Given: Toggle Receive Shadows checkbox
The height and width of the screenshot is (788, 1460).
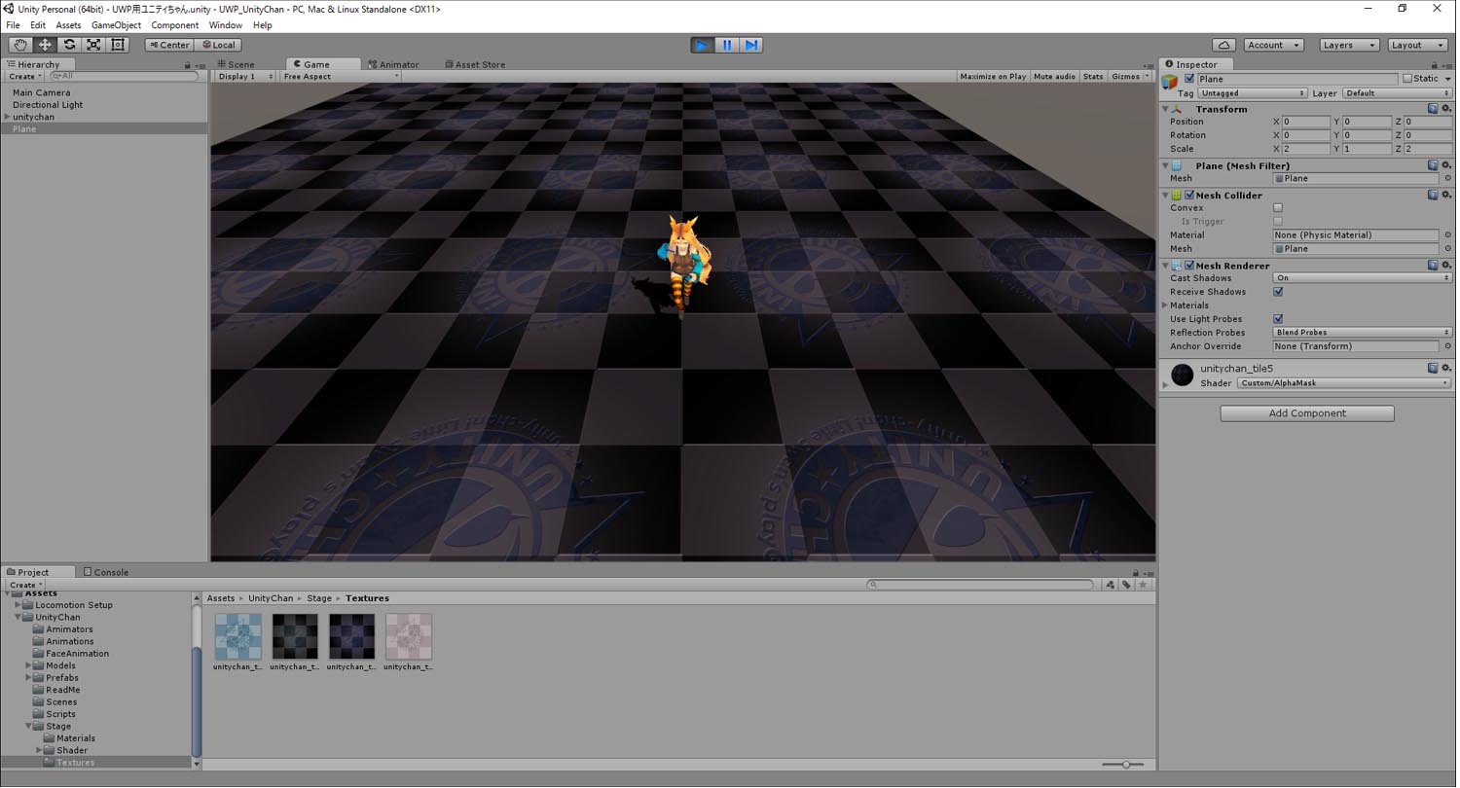Looking at the screenshot, I should (1278, 292).
